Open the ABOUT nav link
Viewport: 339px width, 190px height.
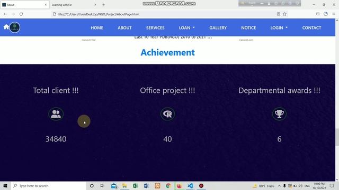pyautogui.click(x=124, y=28)
